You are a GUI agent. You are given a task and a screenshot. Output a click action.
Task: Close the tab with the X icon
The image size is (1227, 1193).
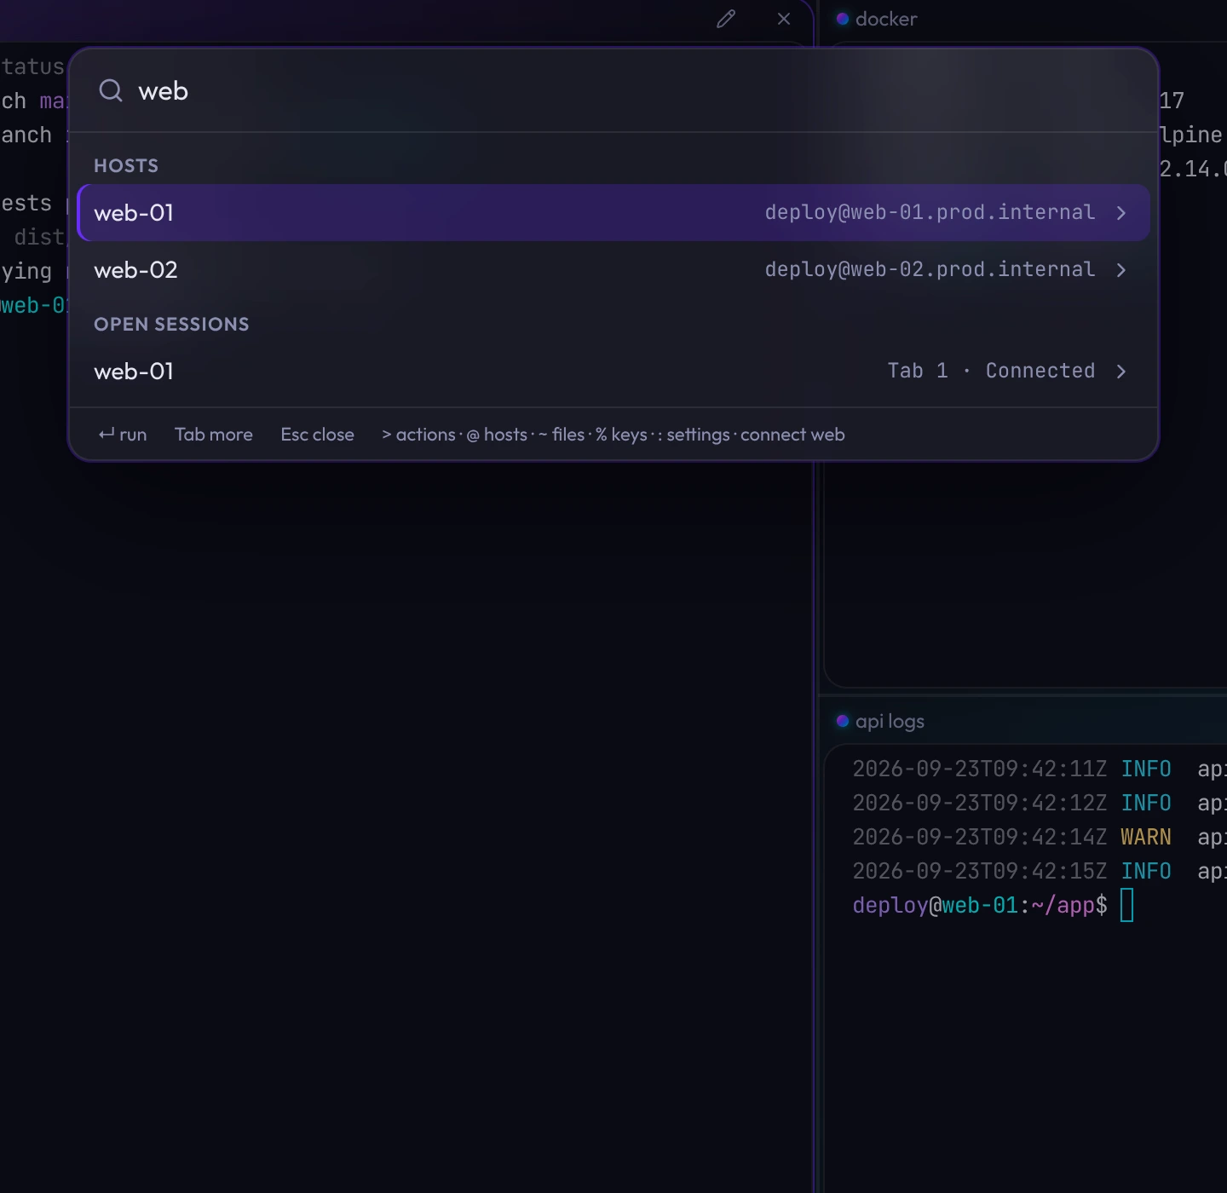tap(784, 19)
